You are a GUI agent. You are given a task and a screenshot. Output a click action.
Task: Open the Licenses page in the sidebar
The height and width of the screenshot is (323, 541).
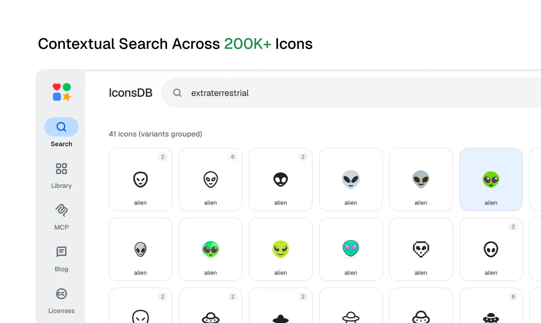pyautogui.click(x=61, y=300)
